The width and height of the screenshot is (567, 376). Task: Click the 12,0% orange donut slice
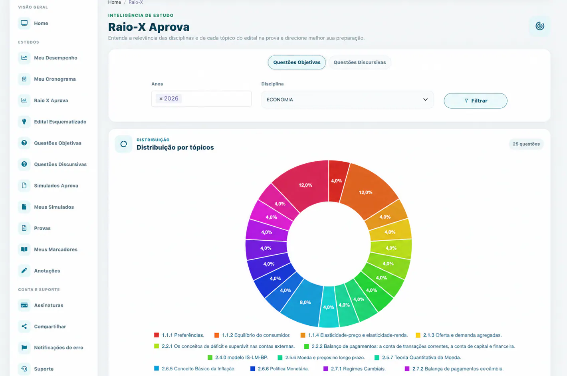[x=366, y=192]
